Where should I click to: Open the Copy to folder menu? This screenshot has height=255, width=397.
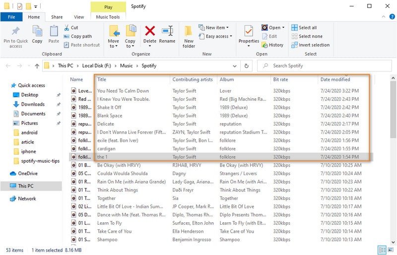coord(130,36)
